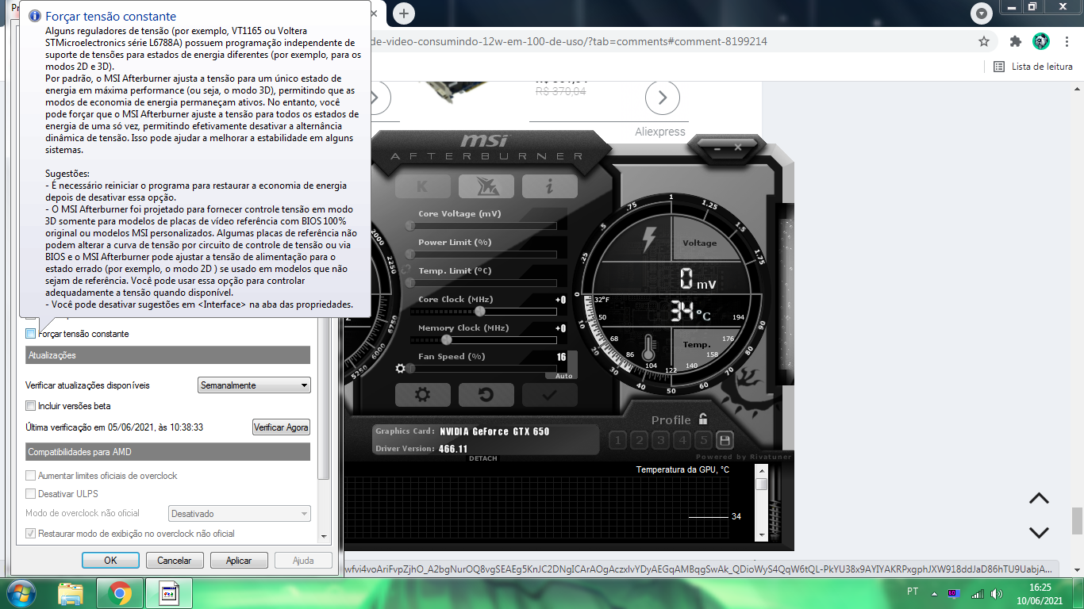Open the Desativado overclock mode dropdown
This screenshot has width=1084, height=609.
pyautogui.click(x=240, y=514)
